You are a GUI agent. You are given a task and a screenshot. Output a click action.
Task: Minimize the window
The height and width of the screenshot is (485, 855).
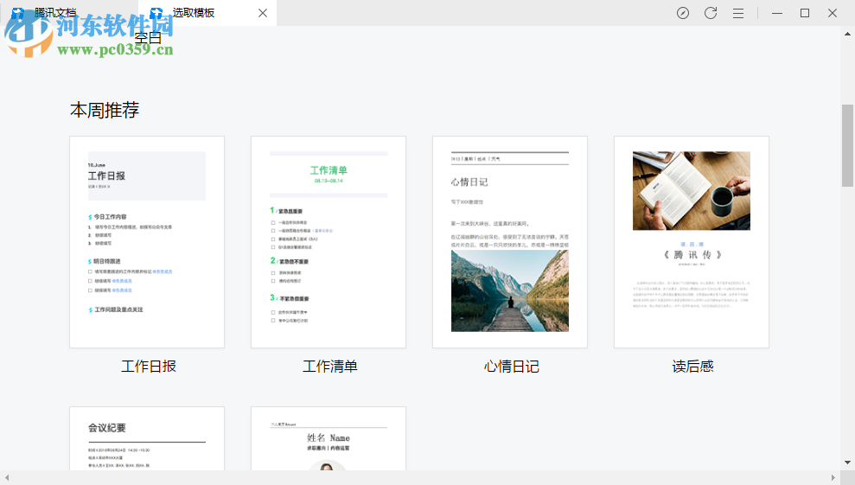pyautogui.click(x=777, y=13)
